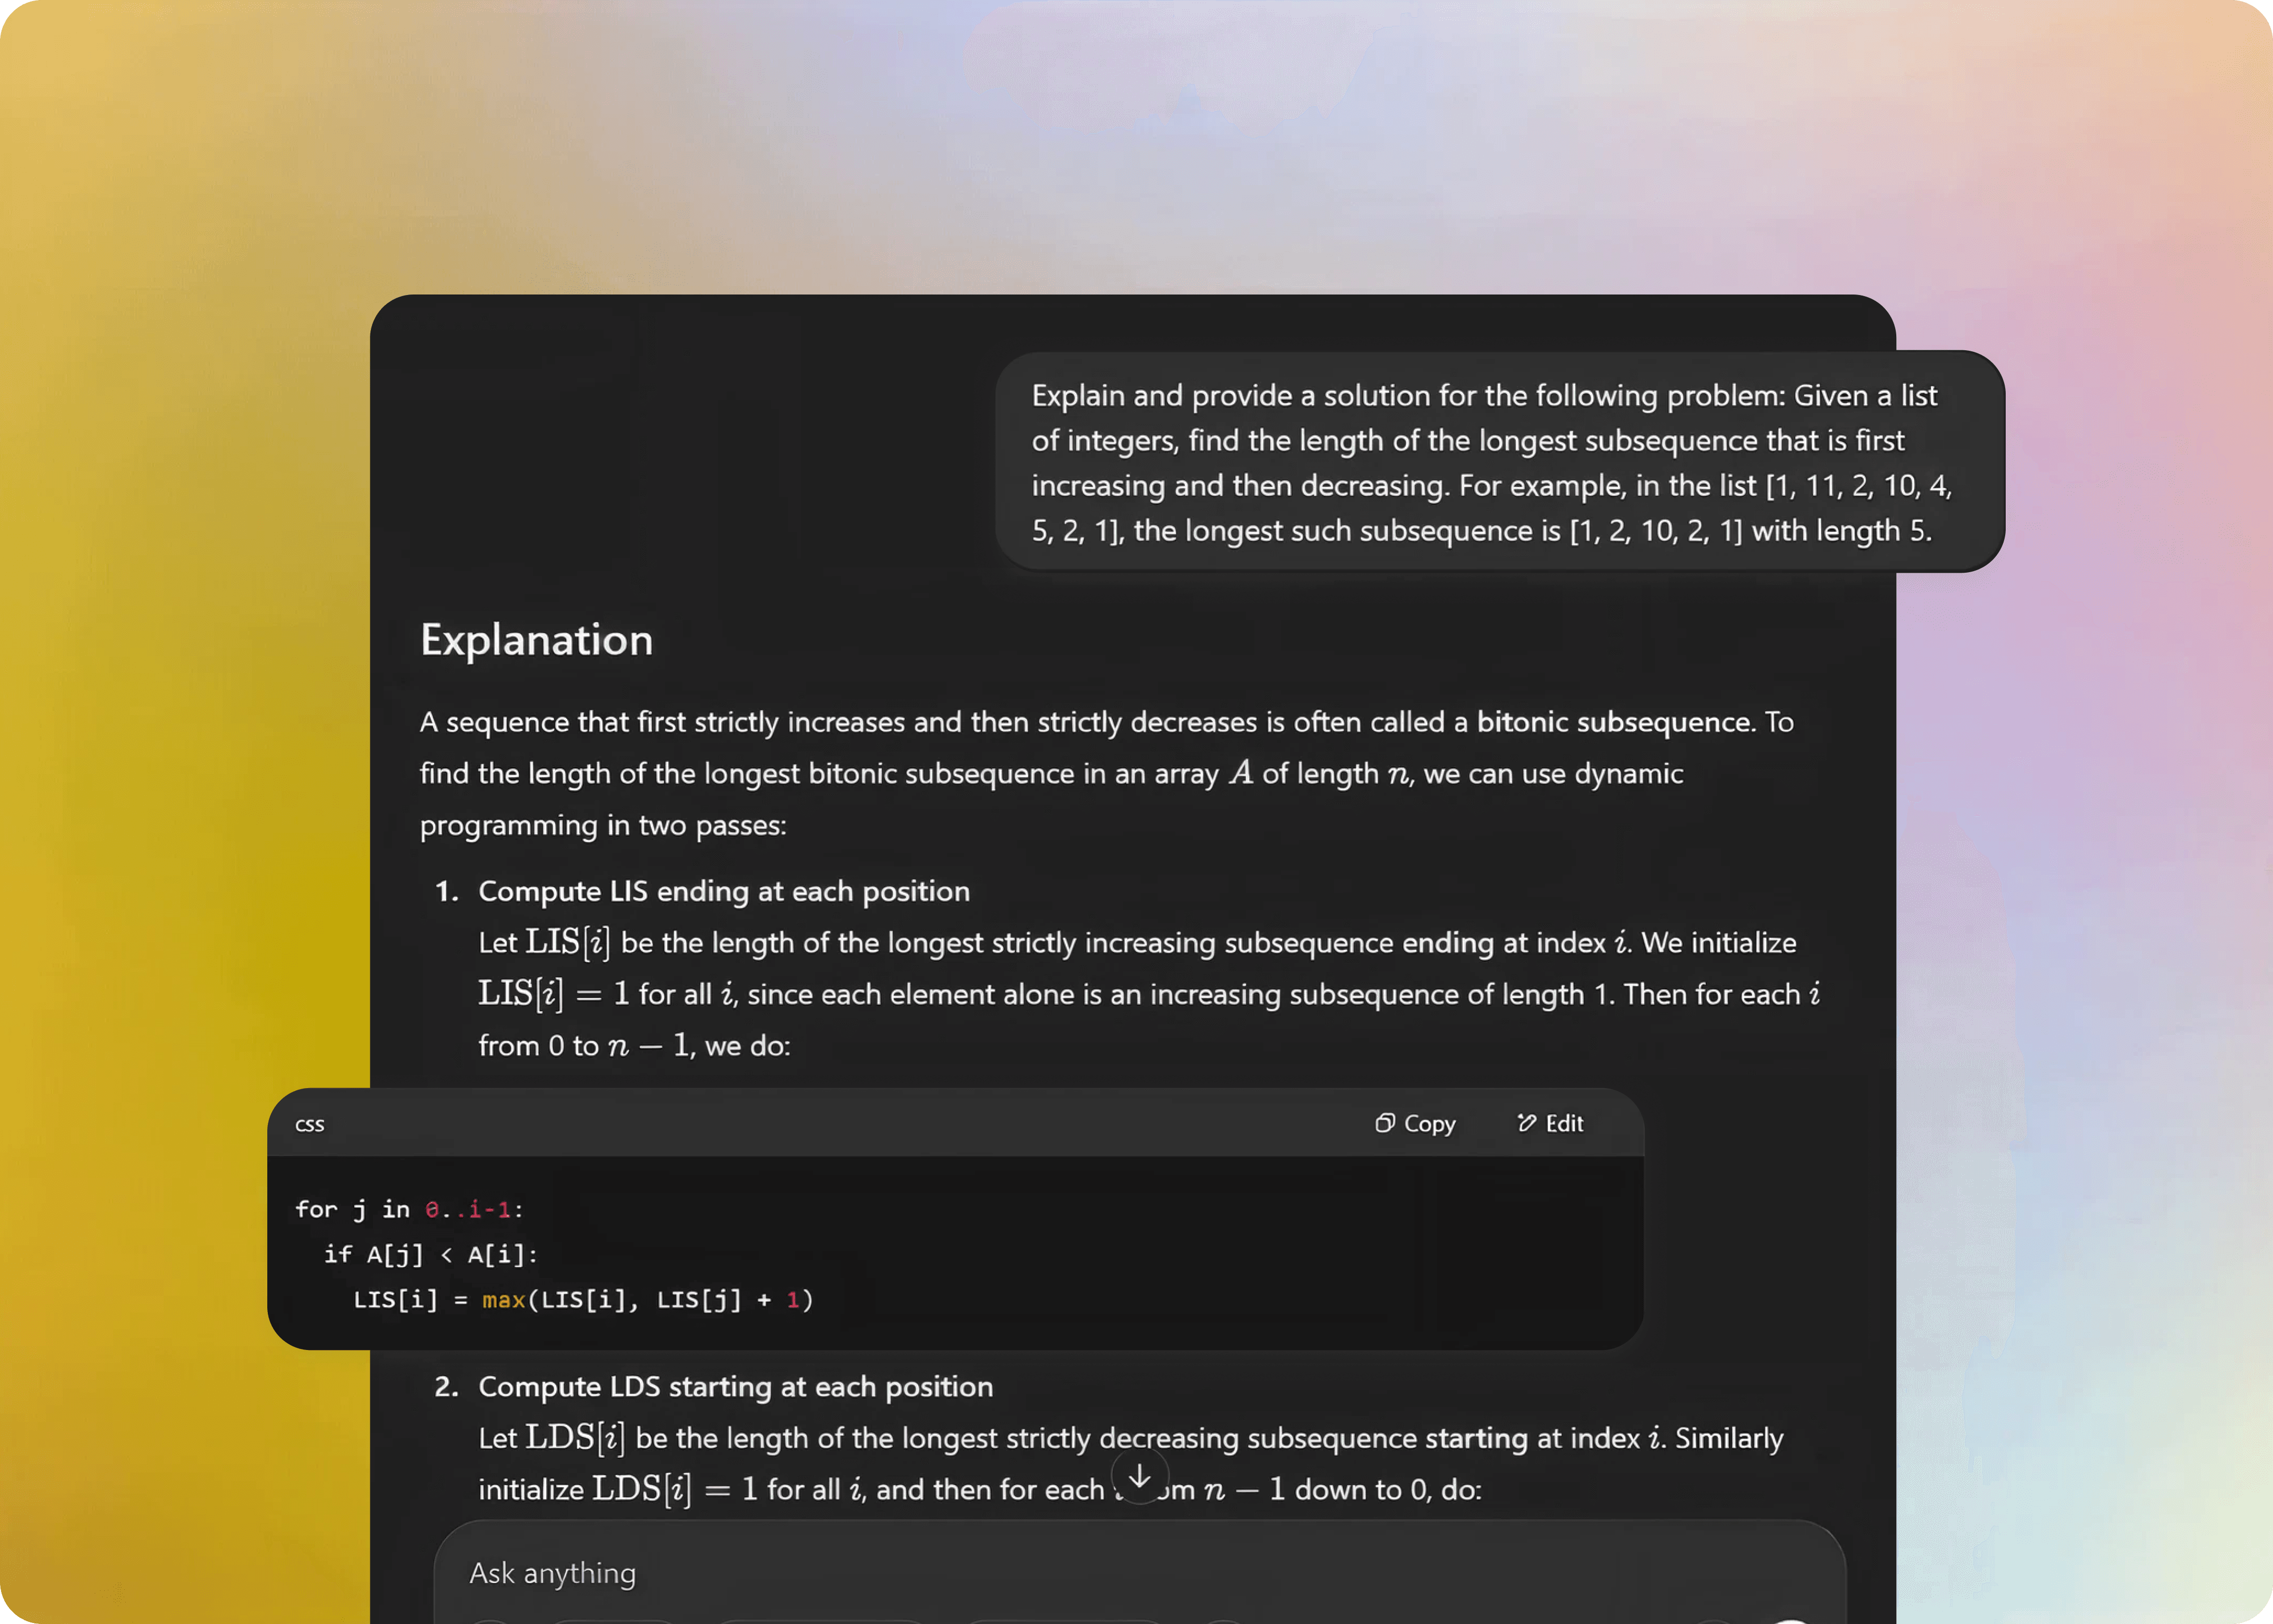This screenshot has height=1624, width=2273.
Task: Click Compute LIS ending at each position
Action: tap(723, 891)
